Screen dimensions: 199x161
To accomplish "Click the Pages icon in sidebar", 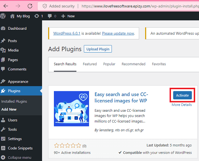I will [3, 59].
